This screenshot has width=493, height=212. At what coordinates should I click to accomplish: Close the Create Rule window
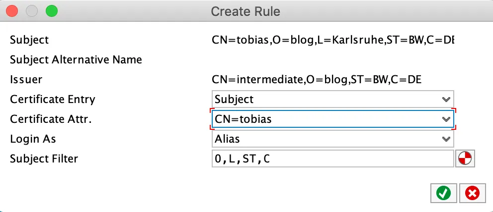12,10
